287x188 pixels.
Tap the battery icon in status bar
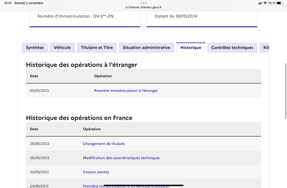pos(280,3)
